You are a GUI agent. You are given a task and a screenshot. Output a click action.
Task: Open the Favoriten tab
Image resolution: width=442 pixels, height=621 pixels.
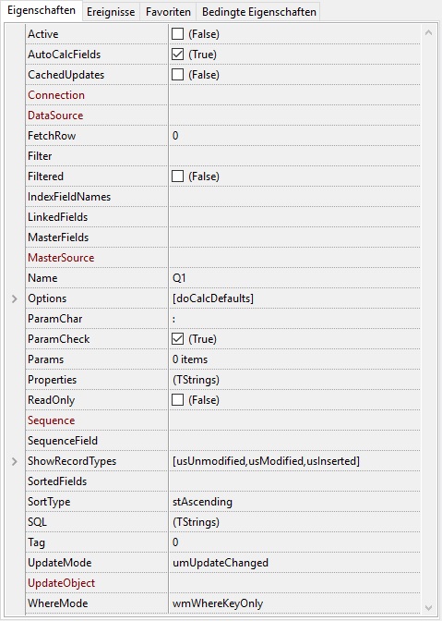click(168, 12)
